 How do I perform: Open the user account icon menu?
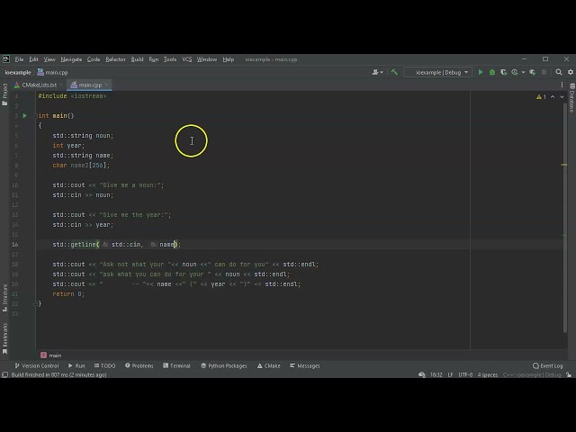pos(377,72)
